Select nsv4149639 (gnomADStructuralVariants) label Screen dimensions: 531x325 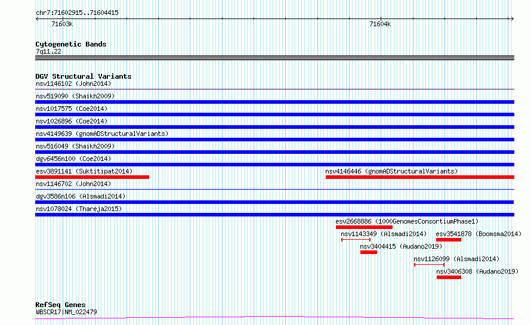click(x=102, y=134)
